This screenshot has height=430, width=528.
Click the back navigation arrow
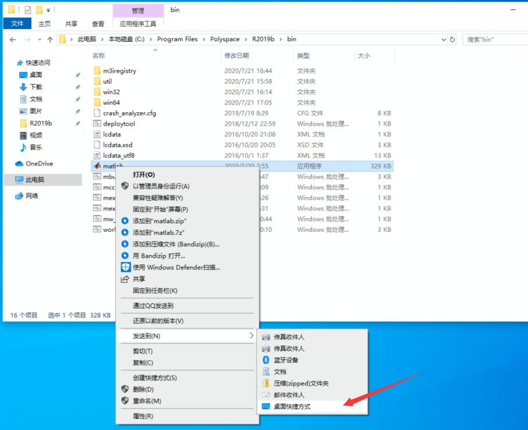pos(13,40)
